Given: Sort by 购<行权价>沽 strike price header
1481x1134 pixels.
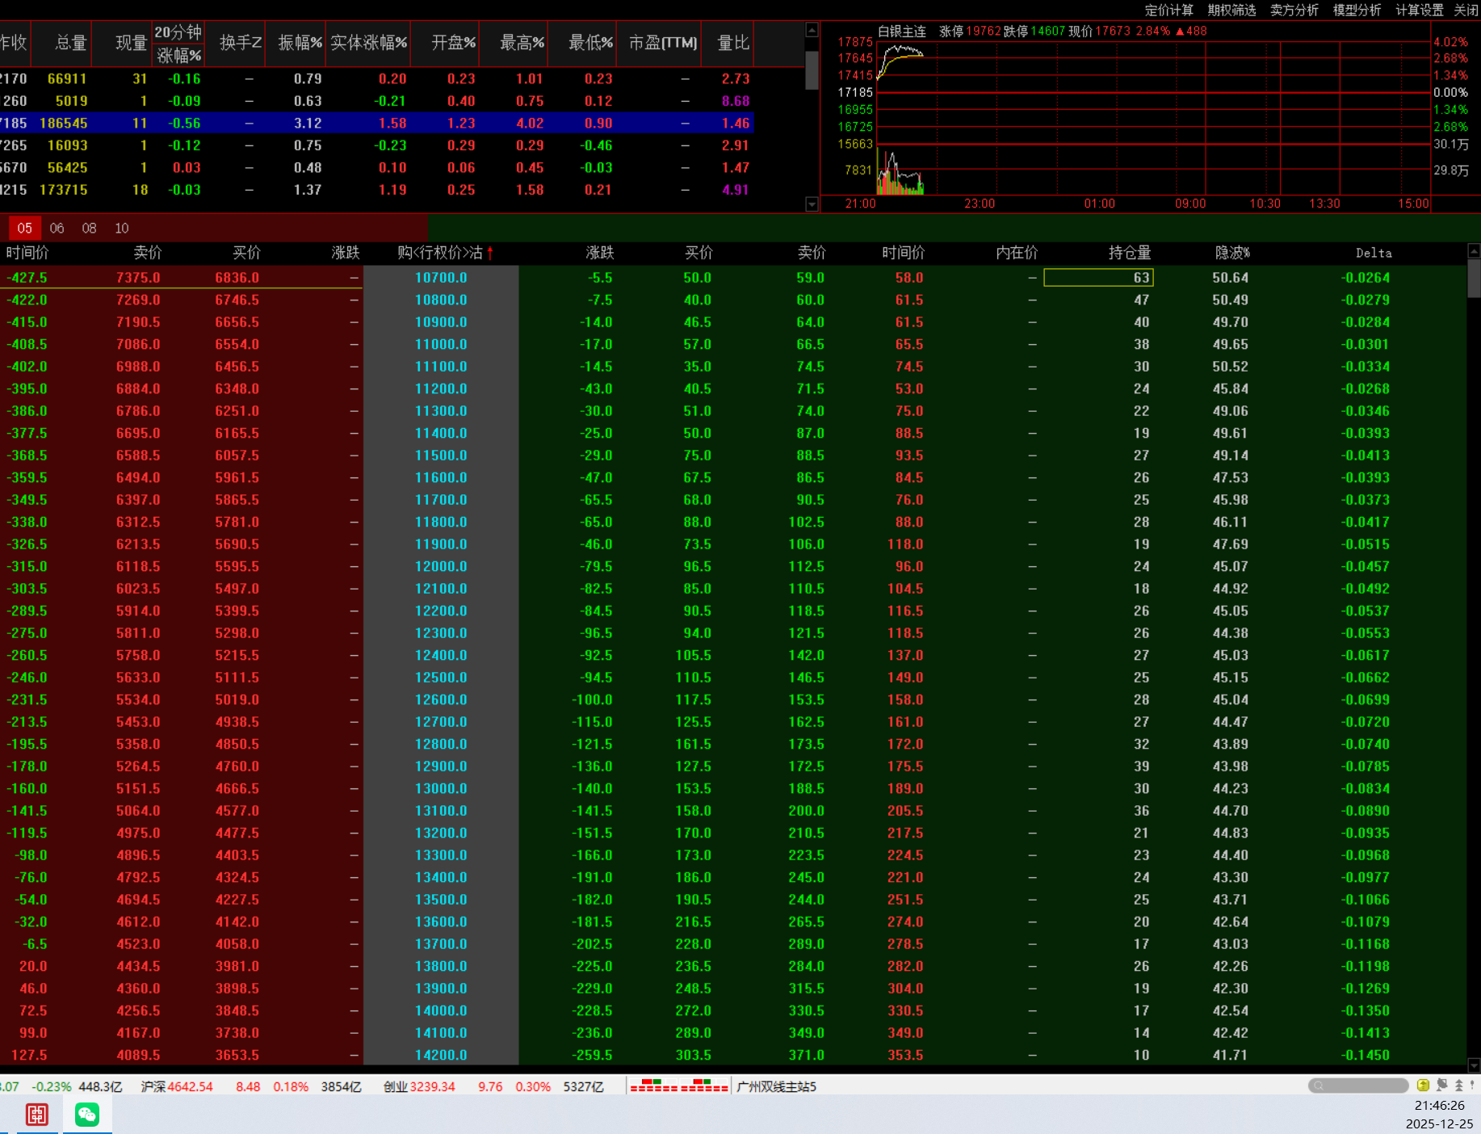Looking at the screenshot, I should pyautogui.click(x=441, y=253).
